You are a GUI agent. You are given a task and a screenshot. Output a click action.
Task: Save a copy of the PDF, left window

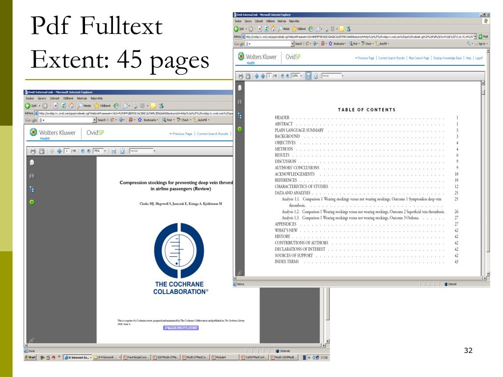(x=41, y=151)
